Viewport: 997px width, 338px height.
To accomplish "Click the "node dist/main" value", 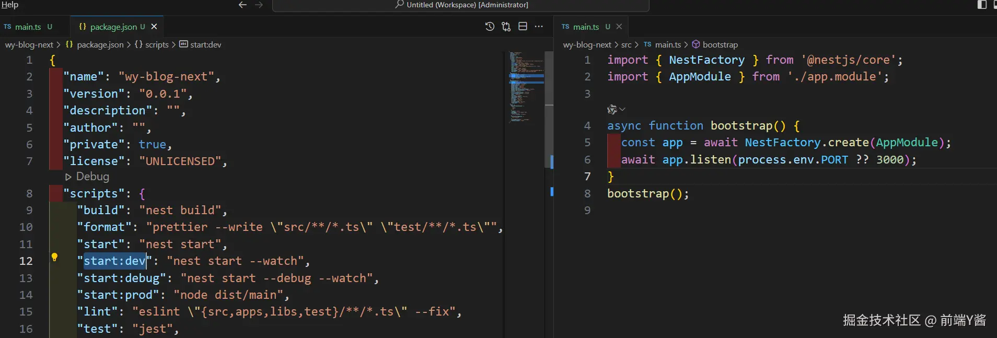I will click(228, 295).
